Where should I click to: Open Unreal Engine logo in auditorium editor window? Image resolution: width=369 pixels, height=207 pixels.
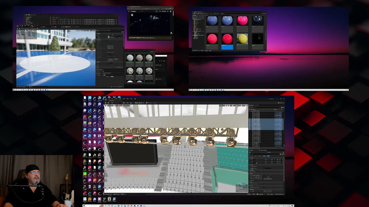[106, 99]
